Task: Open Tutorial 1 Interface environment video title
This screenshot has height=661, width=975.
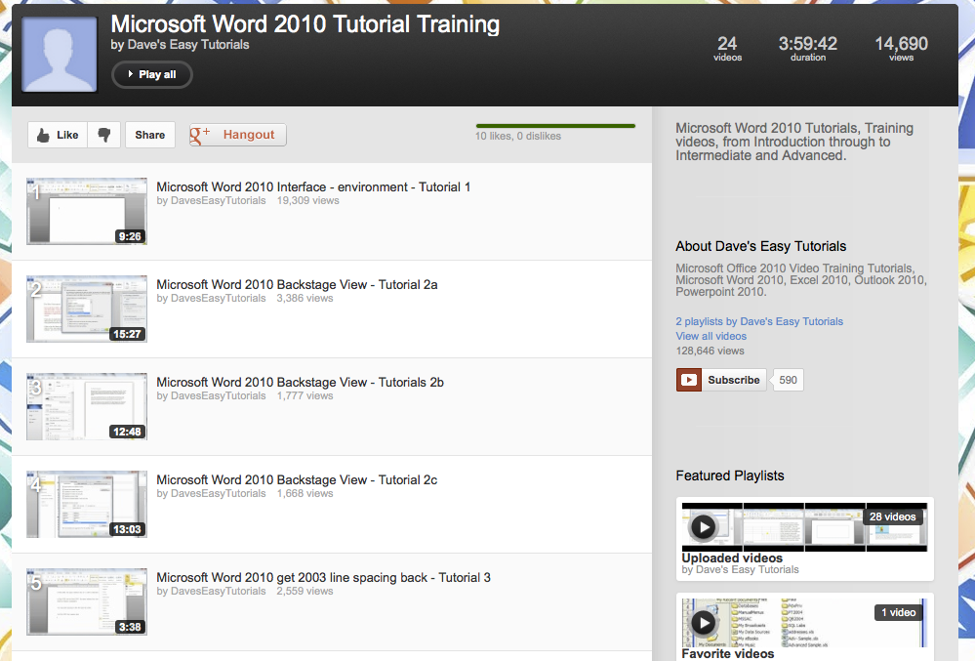Action: [313, 187]
